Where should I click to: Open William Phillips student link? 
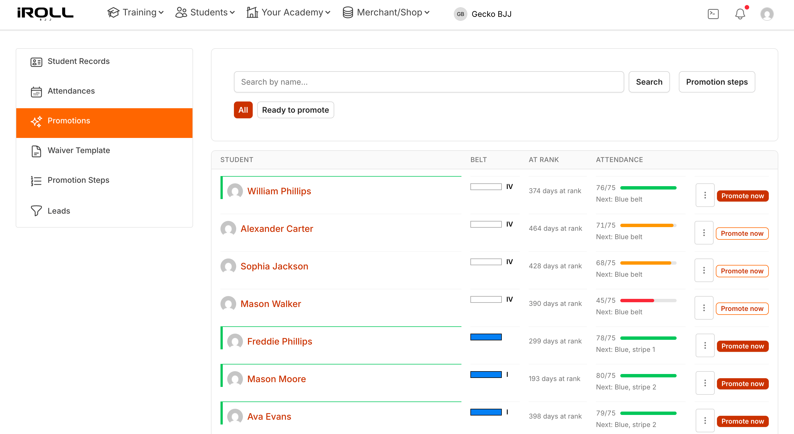[x=279, y=191]
